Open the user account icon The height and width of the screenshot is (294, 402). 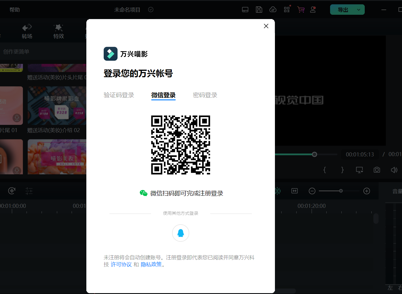(313, 10)
